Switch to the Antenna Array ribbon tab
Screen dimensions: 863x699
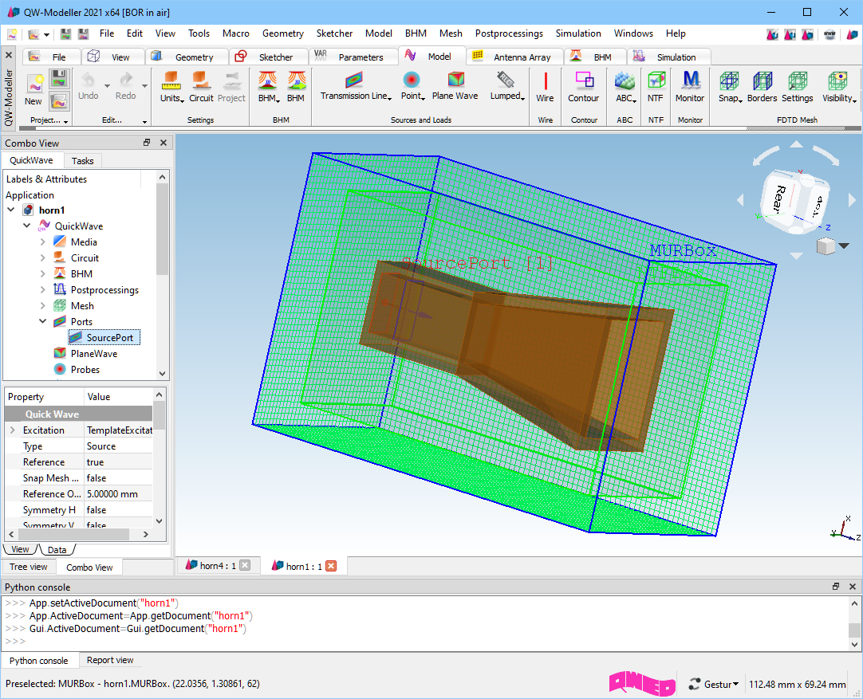coord(514,57)
